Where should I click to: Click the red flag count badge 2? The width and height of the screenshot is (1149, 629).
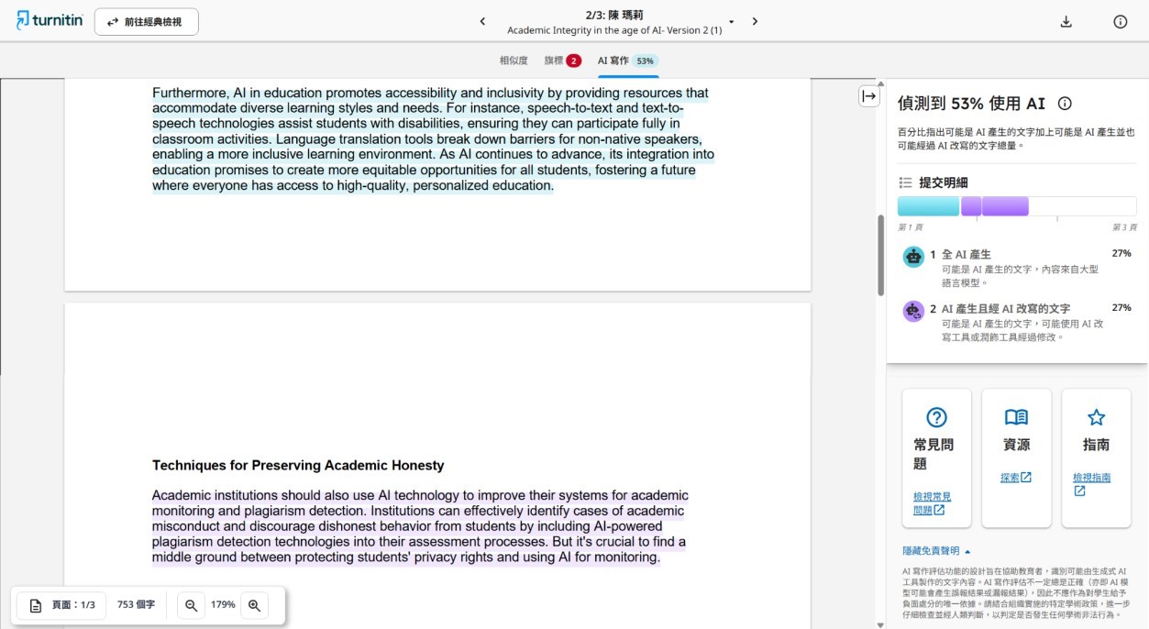point(573,61)
